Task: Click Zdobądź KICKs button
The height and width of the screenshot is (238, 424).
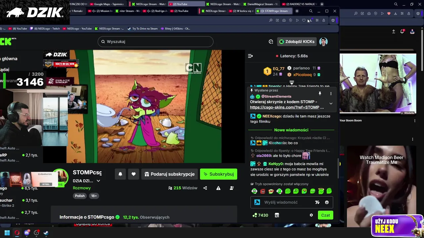Action: coord(297,41)
